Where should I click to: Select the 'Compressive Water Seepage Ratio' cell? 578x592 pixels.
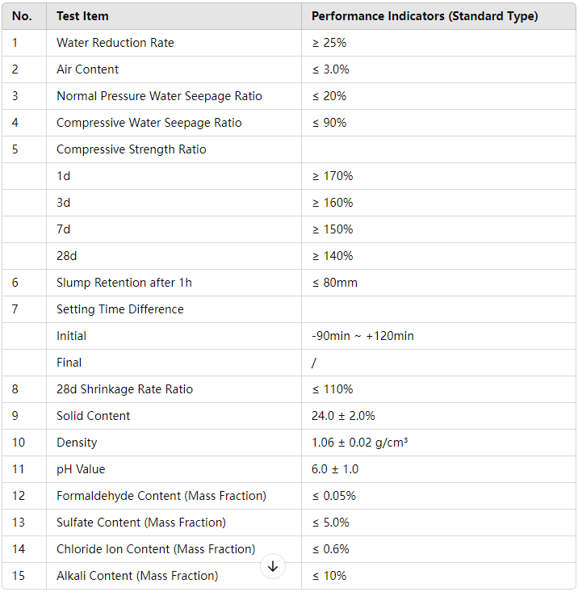pyautogui.click(x=174, y=123)
